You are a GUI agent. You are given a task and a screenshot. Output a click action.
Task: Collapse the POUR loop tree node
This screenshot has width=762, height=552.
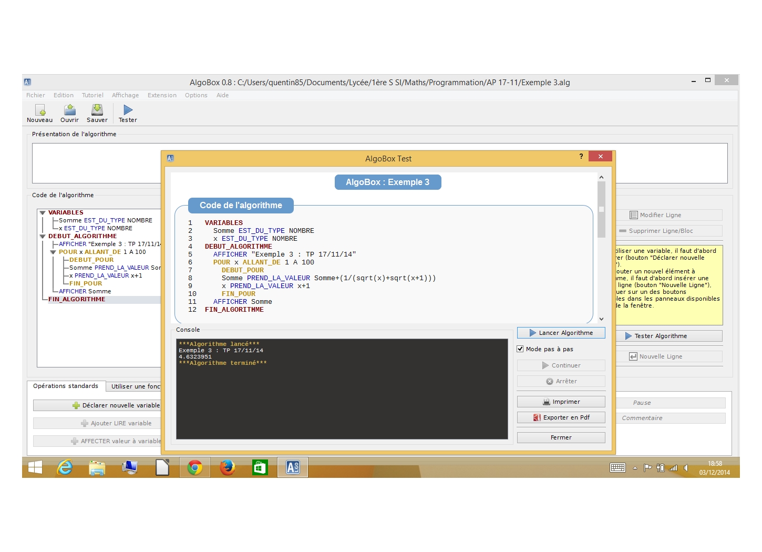pos(53,252)
